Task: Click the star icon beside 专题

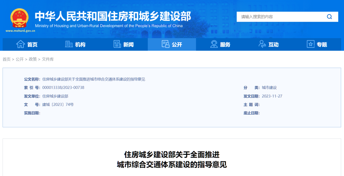Action: pyautogui.click(x=311, y=44)
